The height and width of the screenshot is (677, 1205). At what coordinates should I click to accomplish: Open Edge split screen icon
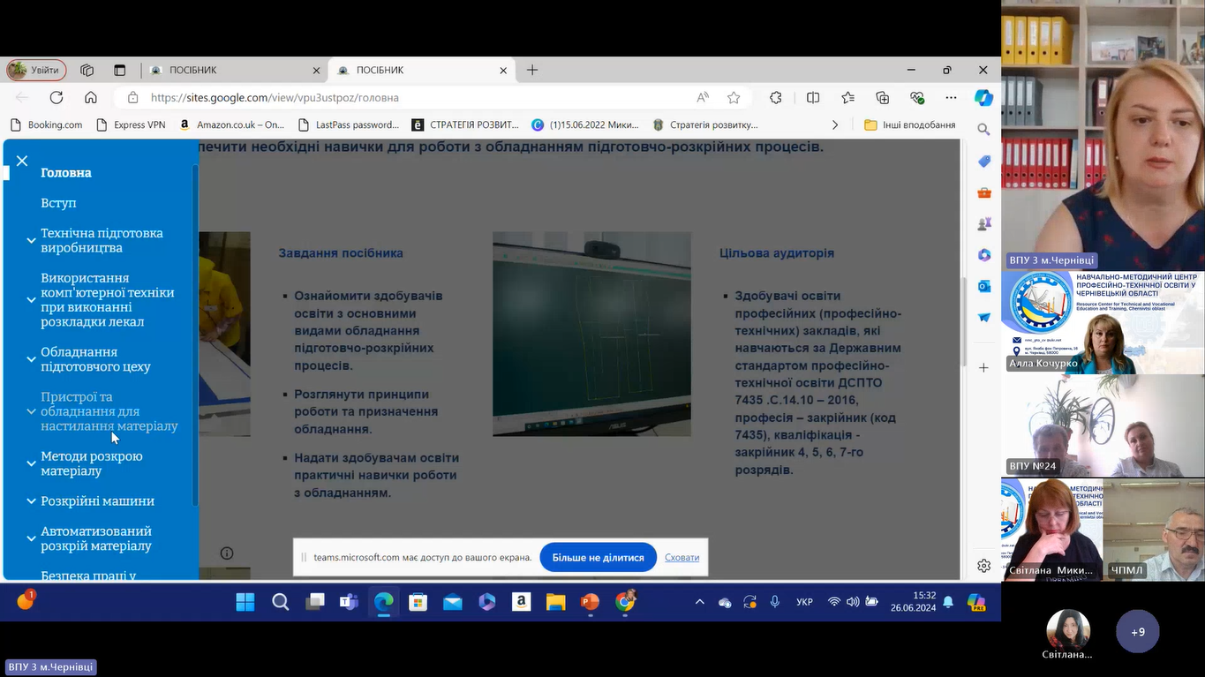pyautogui.click(x=813, y=98)
